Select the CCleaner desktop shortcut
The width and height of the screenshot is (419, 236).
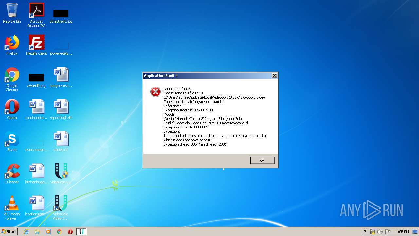pyautogui.click(x=12, y=174)
